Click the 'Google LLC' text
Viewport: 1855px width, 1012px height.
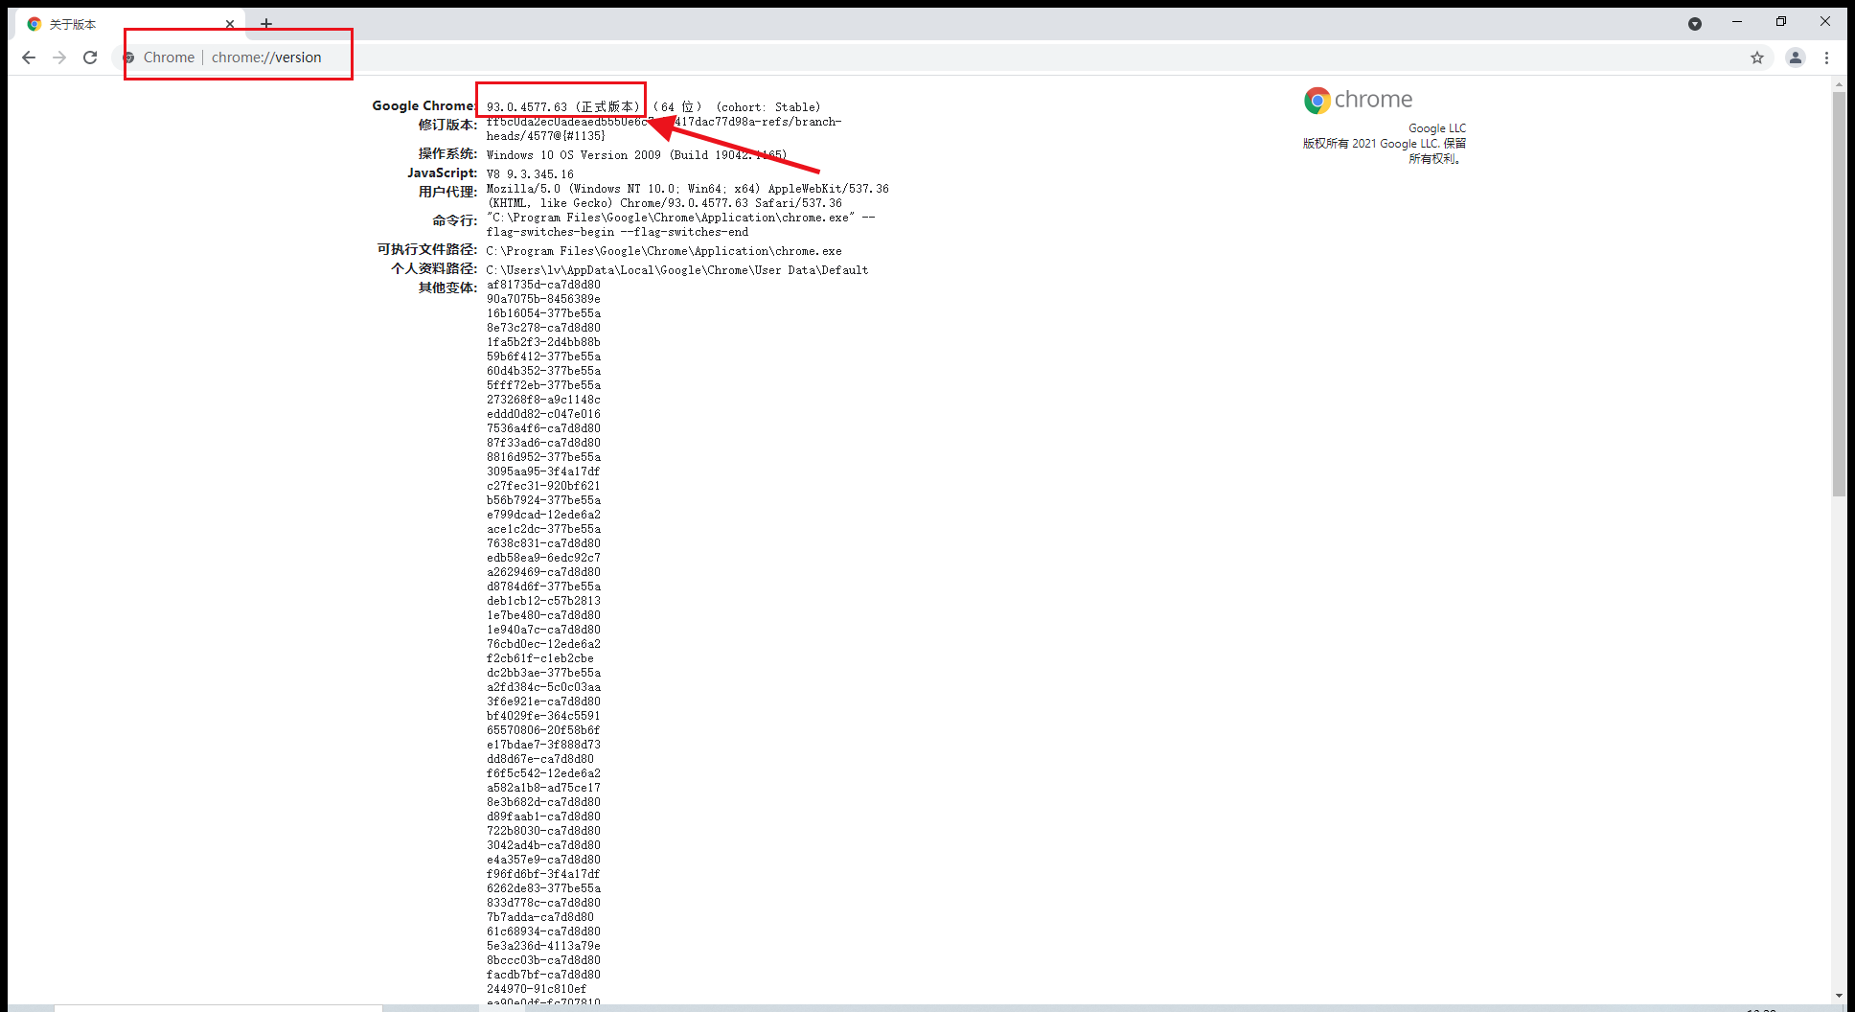1437,128
